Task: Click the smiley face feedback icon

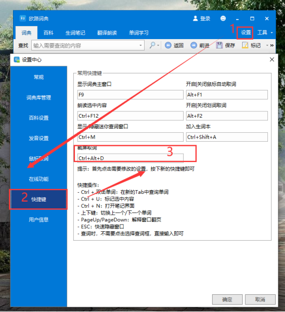Action: coord(223,18)
